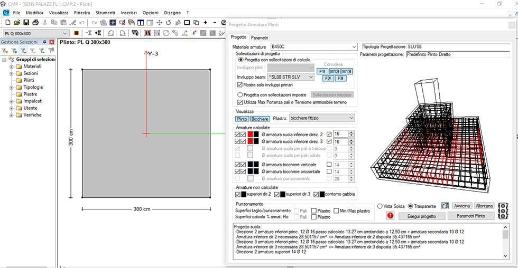518x268 pixels.
Task: Expand the Tipologie tree node
Action: click(x=12, y=88)
